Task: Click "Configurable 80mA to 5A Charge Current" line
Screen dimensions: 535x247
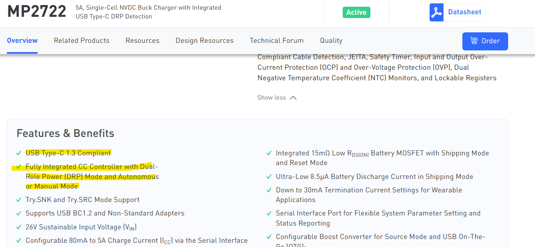Action: [136, 241]
